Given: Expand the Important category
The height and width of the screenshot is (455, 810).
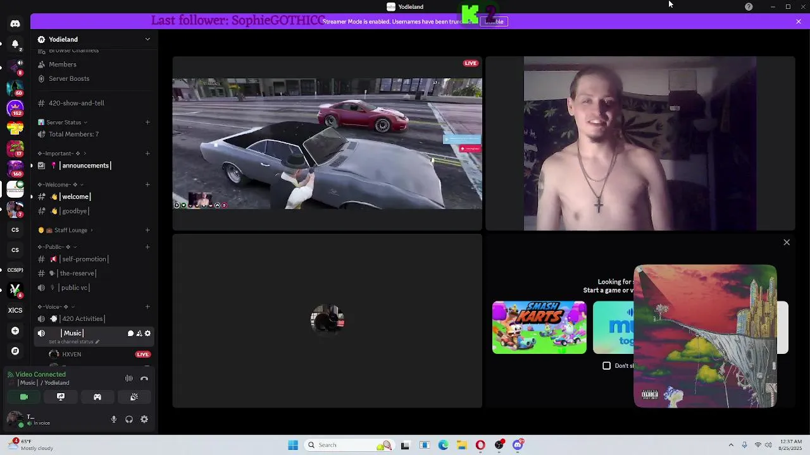Looking at the screenshot, I should tap(61, 154).
